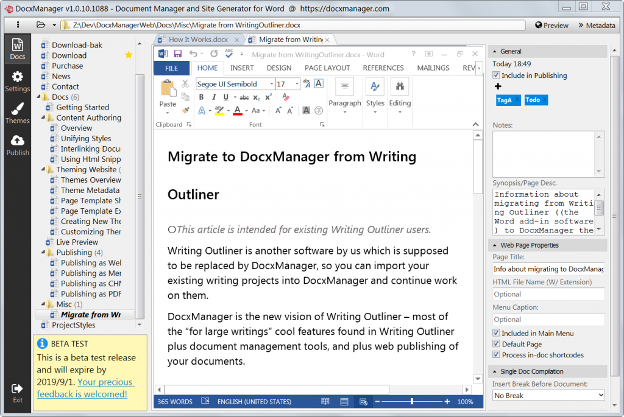
Task: Switch to the PAGE LAYOUT tab
Action: [327, 68]
